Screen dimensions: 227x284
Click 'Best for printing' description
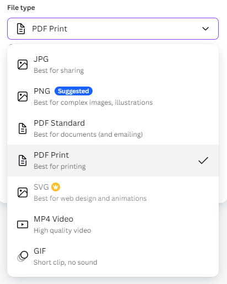click(x=60, y=167)
